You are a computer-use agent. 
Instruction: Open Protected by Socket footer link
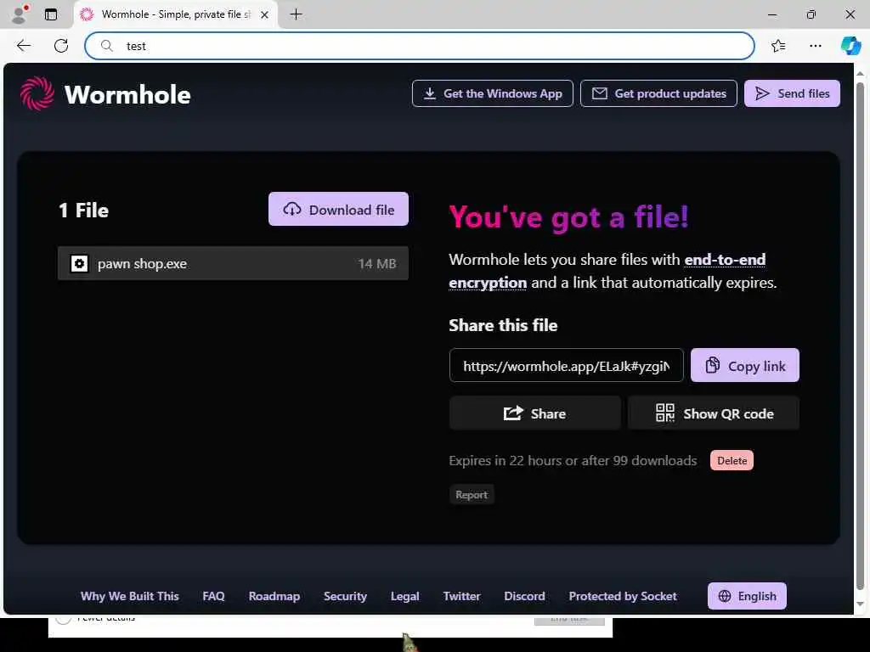tap(623, 596)
